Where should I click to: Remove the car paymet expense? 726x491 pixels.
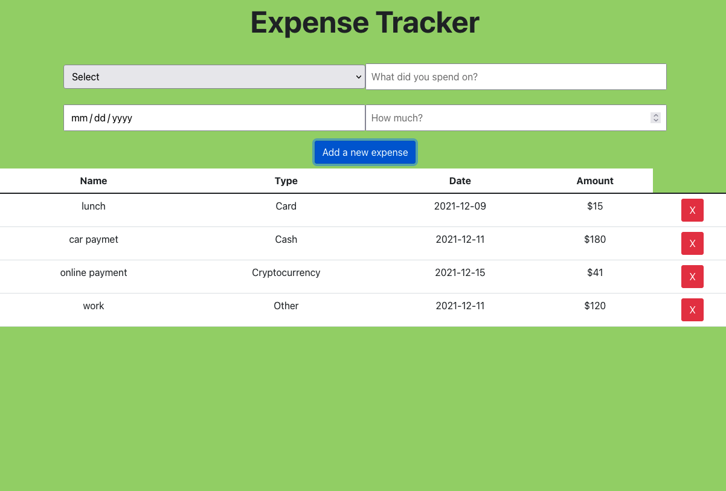point(692,243)
